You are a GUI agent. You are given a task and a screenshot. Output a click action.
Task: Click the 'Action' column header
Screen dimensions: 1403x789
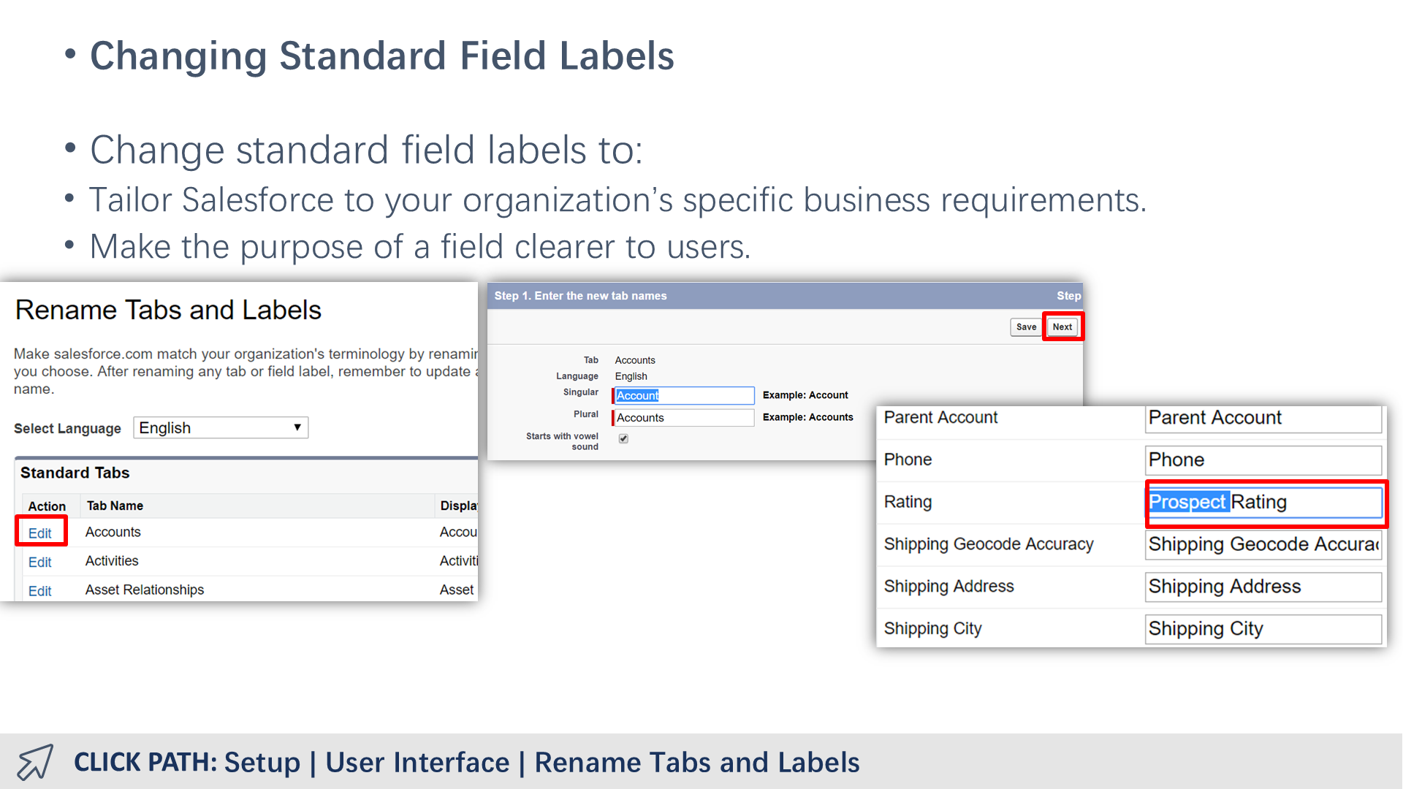point(47,506)
